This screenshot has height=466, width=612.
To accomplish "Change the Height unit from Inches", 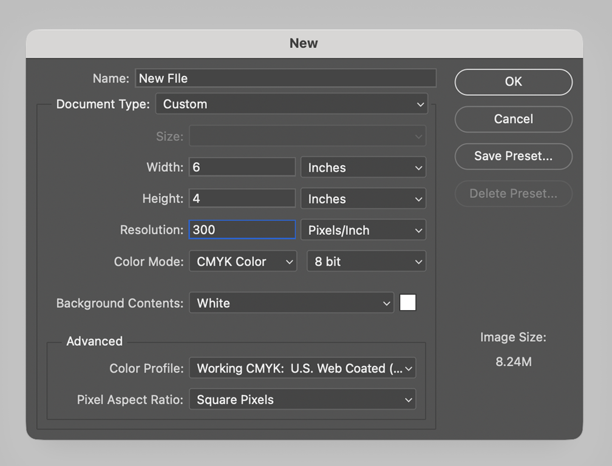I will click(363, 199).
